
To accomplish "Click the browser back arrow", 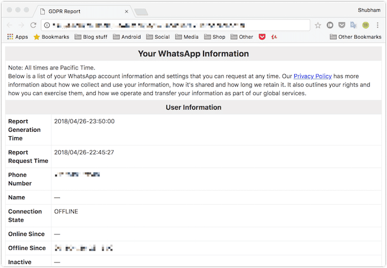I will pyautogui.click(x=9, y=25).
